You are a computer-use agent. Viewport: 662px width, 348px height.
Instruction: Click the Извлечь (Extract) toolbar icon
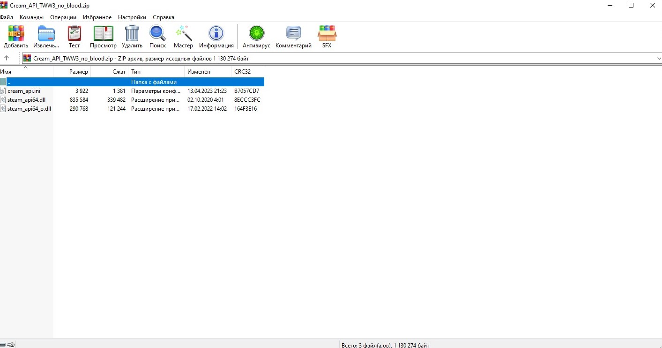pos(46,37)
